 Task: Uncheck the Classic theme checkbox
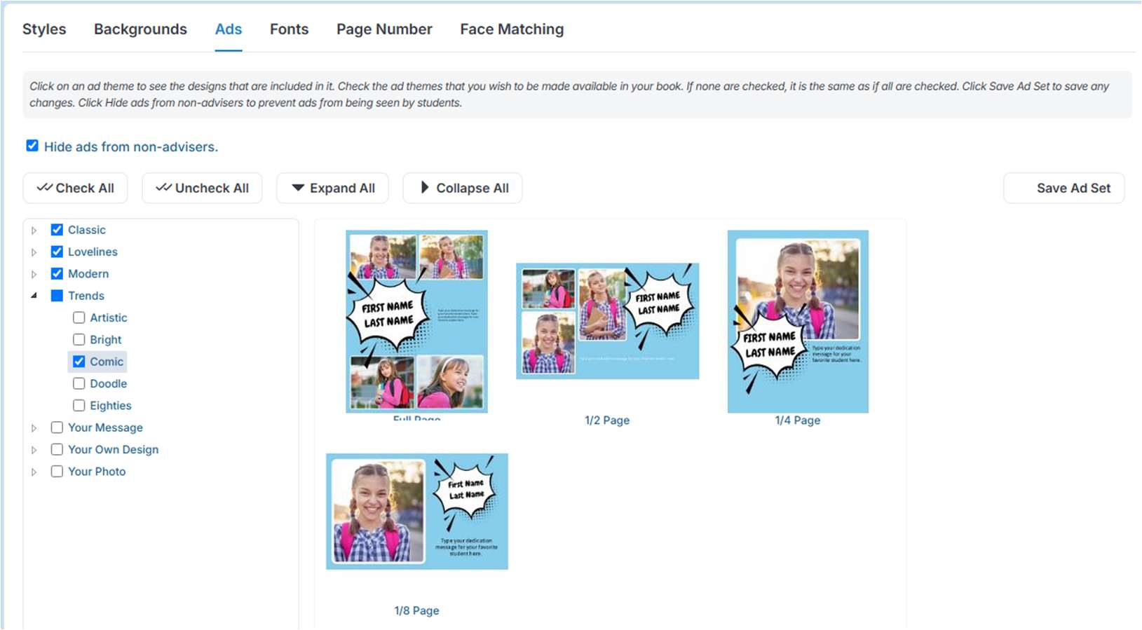57,230
